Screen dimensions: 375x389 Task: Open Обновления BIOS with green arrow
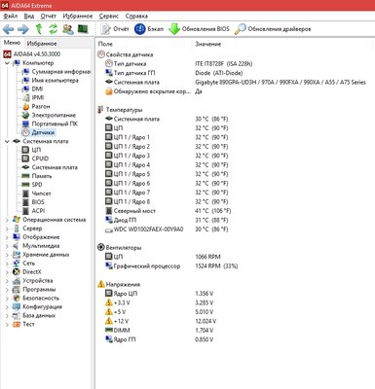pyautogui.click(x=199, y=29)
